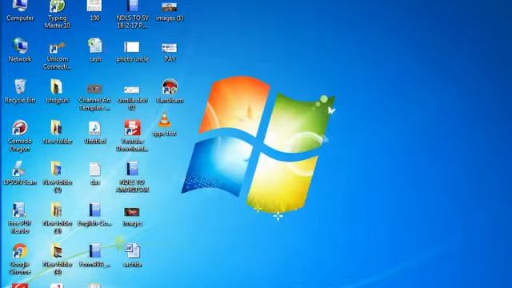Screen dimensions: 512x288
Task: Select the Untitled audio file
Action: click(94, 133)
